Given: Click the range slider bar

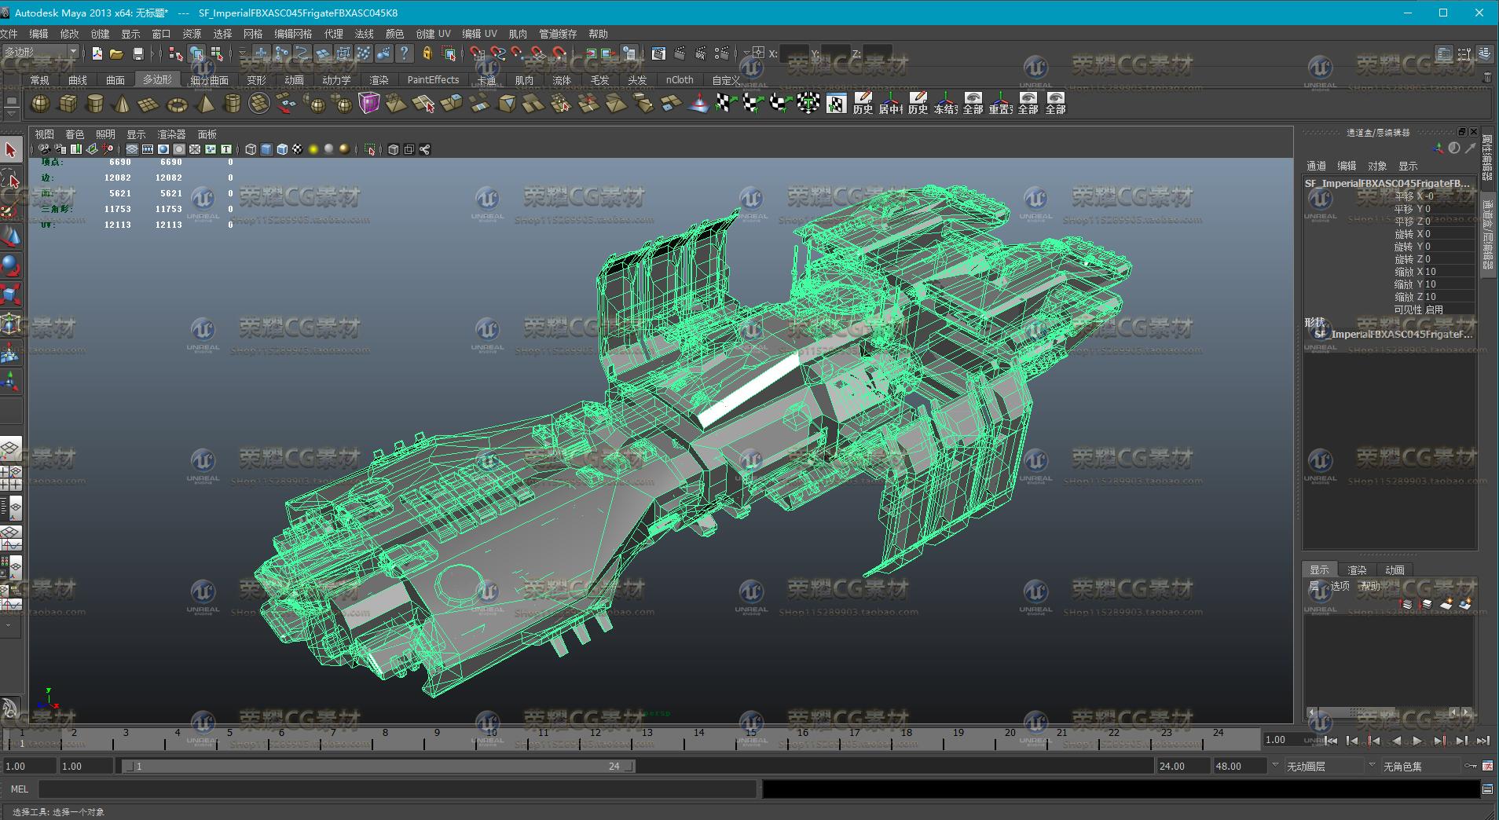Looking at the screenshot, I should 377,766.
